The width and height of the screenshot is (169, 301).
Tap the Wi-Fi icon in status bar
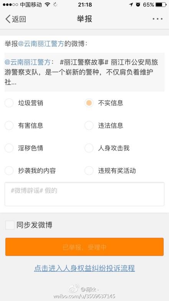[47, 5]
